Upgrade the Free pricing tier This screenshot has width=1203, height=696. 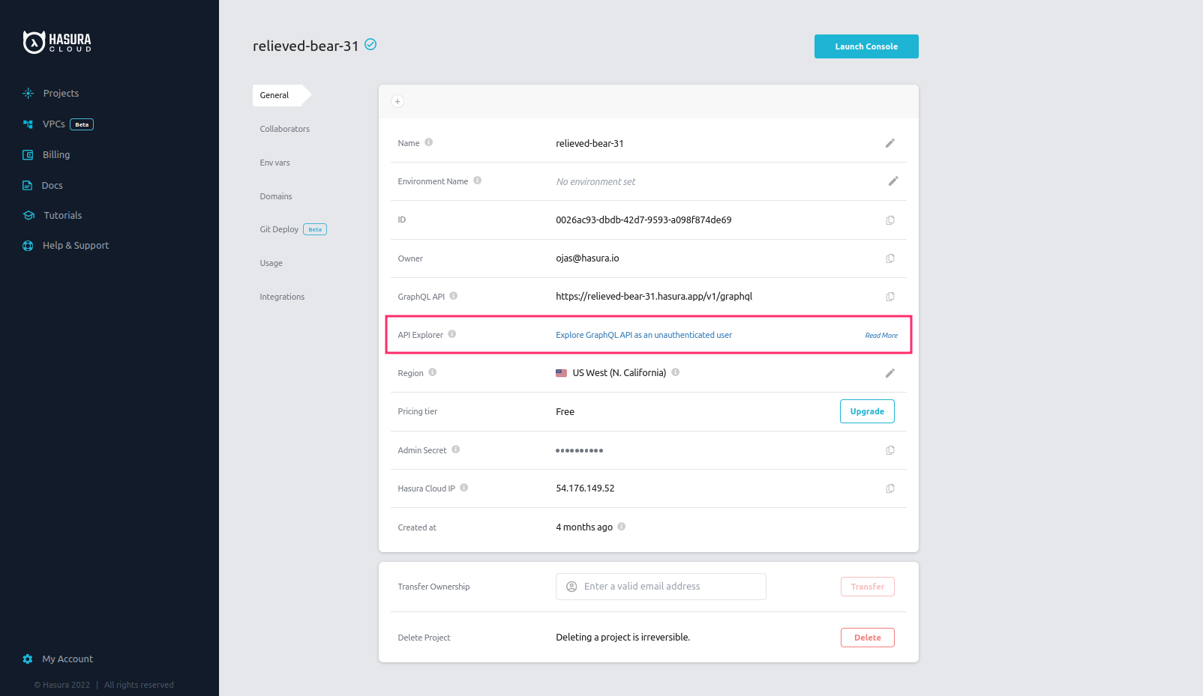point(867,411)
